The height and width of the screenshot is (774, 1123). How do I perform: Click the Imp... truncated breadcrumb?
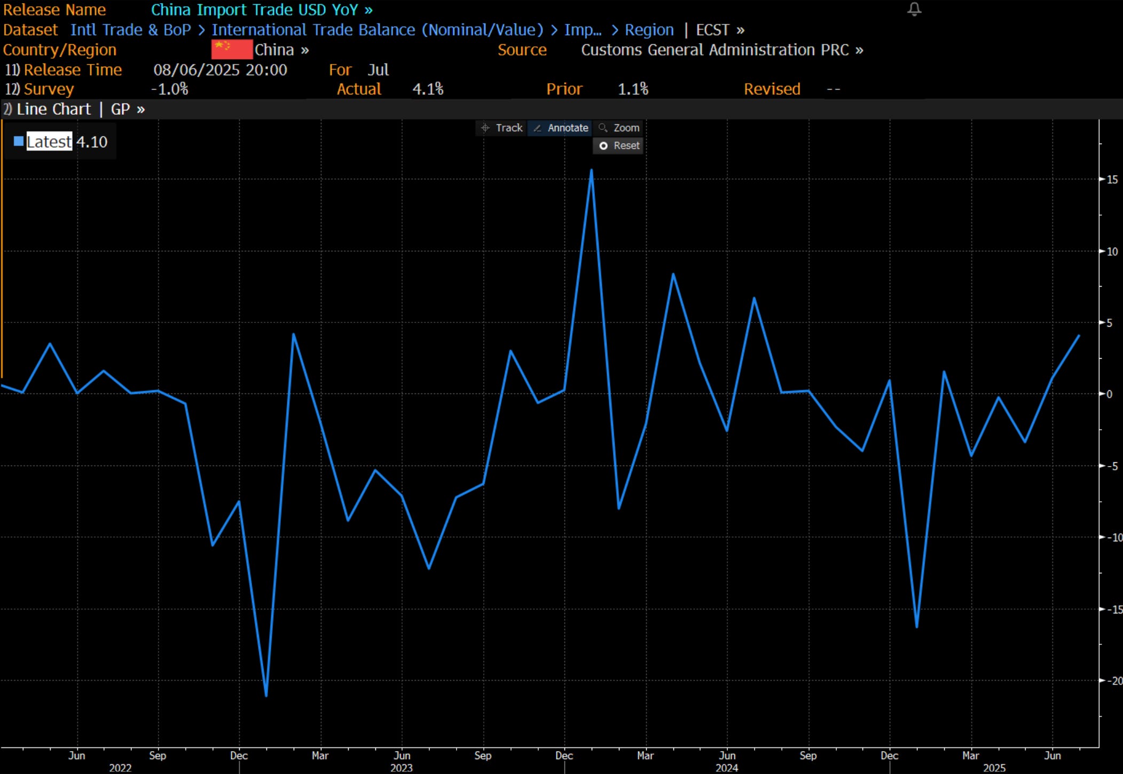pyautogui.click(x=582, y=30)
